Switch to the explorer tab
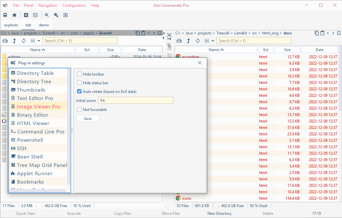Screen dimensions: 342x218 [x=11, y=25]
